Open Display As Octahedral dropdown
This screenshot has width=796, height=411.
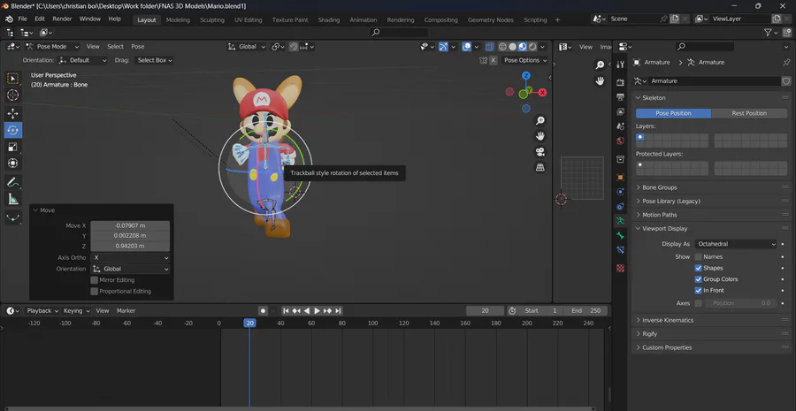pos(736,244)
